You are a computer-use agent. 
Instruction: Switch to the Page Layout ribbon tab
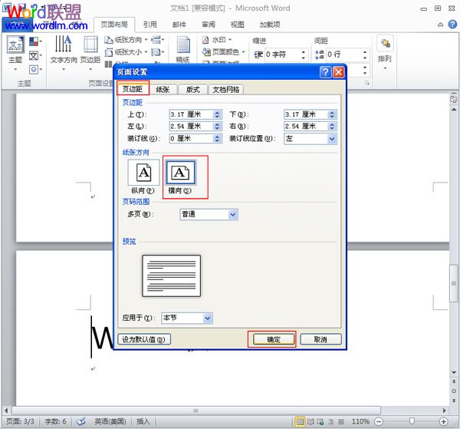tap(114, 25)
